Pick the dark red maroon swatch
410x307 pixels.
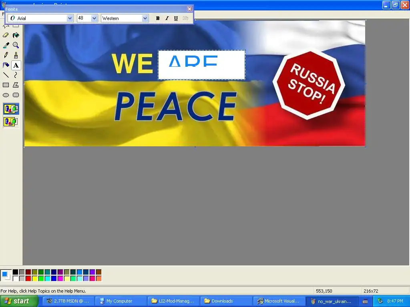(28, 272)
